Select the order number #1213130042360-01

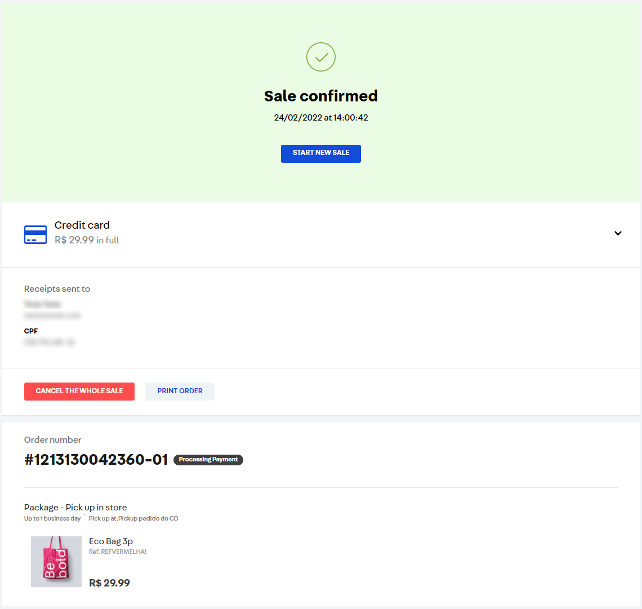[96, 460]
